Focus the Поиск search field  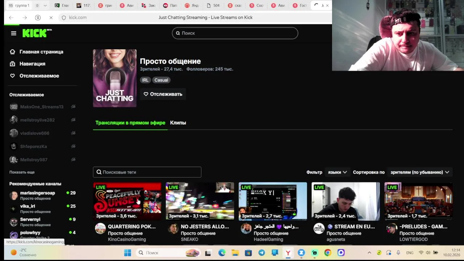[x=235, y=33]
